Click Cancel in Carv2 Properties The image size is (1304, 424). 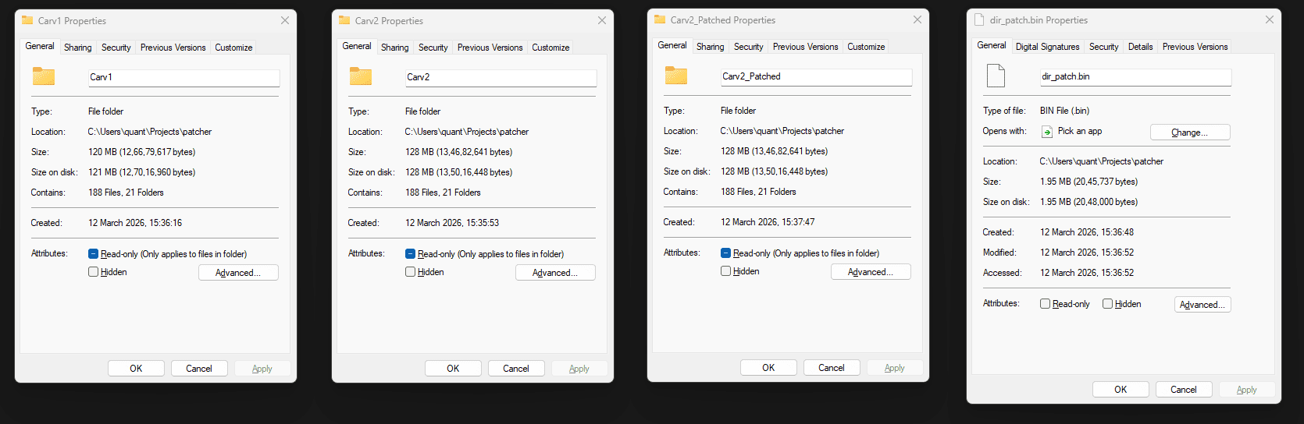click(x=516, y=369)
